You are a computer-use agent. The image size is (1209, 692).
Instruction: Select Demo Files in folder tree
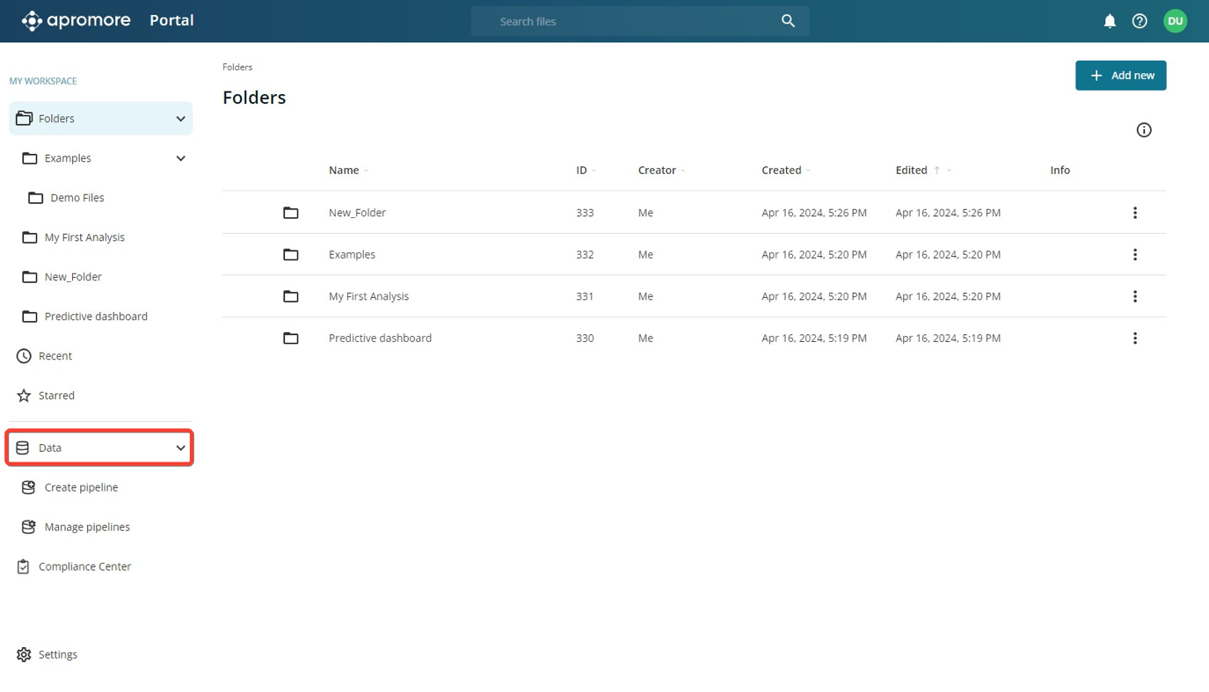76,198
